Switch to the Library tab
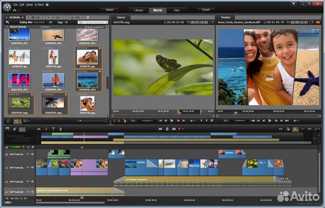 139,10
